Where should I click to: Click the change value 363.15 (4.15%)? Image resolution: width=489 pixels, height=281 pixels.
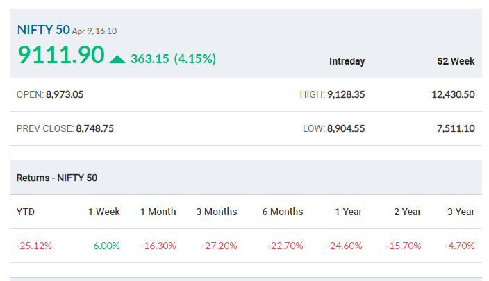pyautogui.click(x=173, y=58)
